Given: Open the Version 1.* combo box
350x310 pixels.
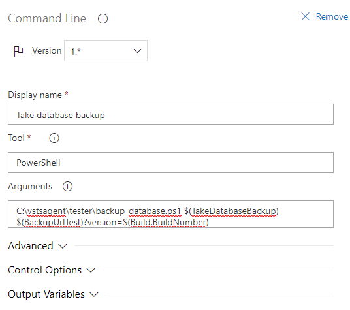Looking at the screenshot, I should point(106,51).
